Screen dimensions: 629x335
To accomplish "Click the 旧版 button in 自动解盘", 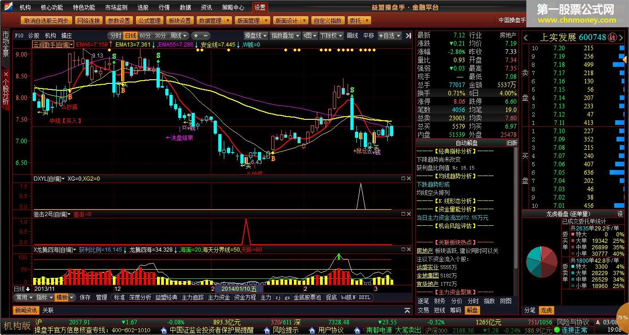I will 512,143.
